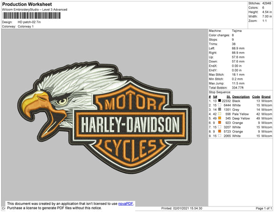Click stitch count 923 in row 6
The height and width of the screenshot is (212, 274).
(228, 123)
